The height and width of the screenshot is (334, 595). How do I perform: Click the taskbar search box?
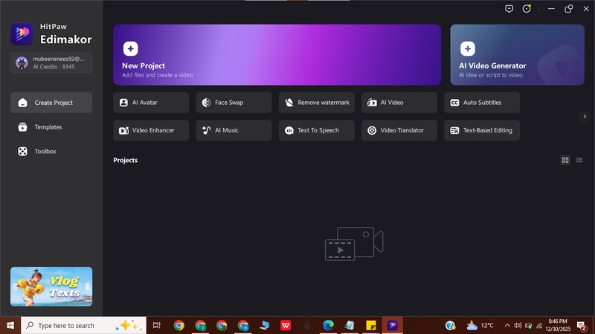coord(83,325)
